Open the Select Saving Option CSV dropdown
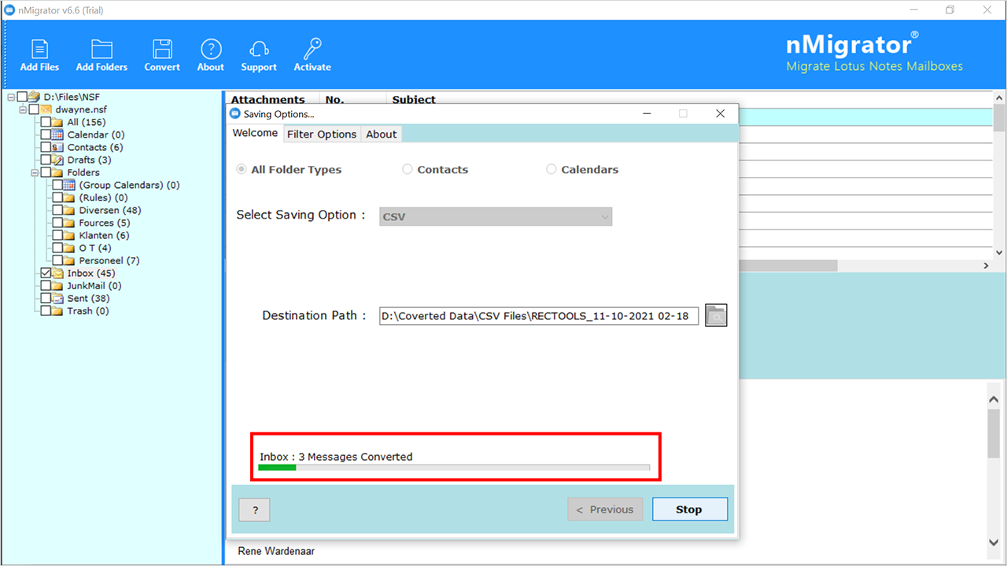 (496, 216)
